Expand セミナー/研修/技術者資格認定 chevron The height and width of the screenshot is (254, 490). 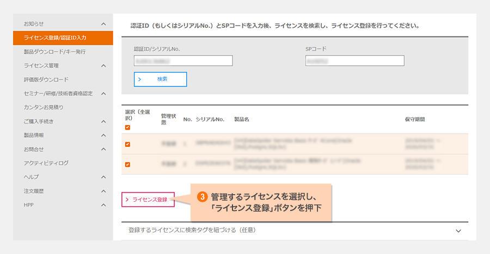pos(103,94)
